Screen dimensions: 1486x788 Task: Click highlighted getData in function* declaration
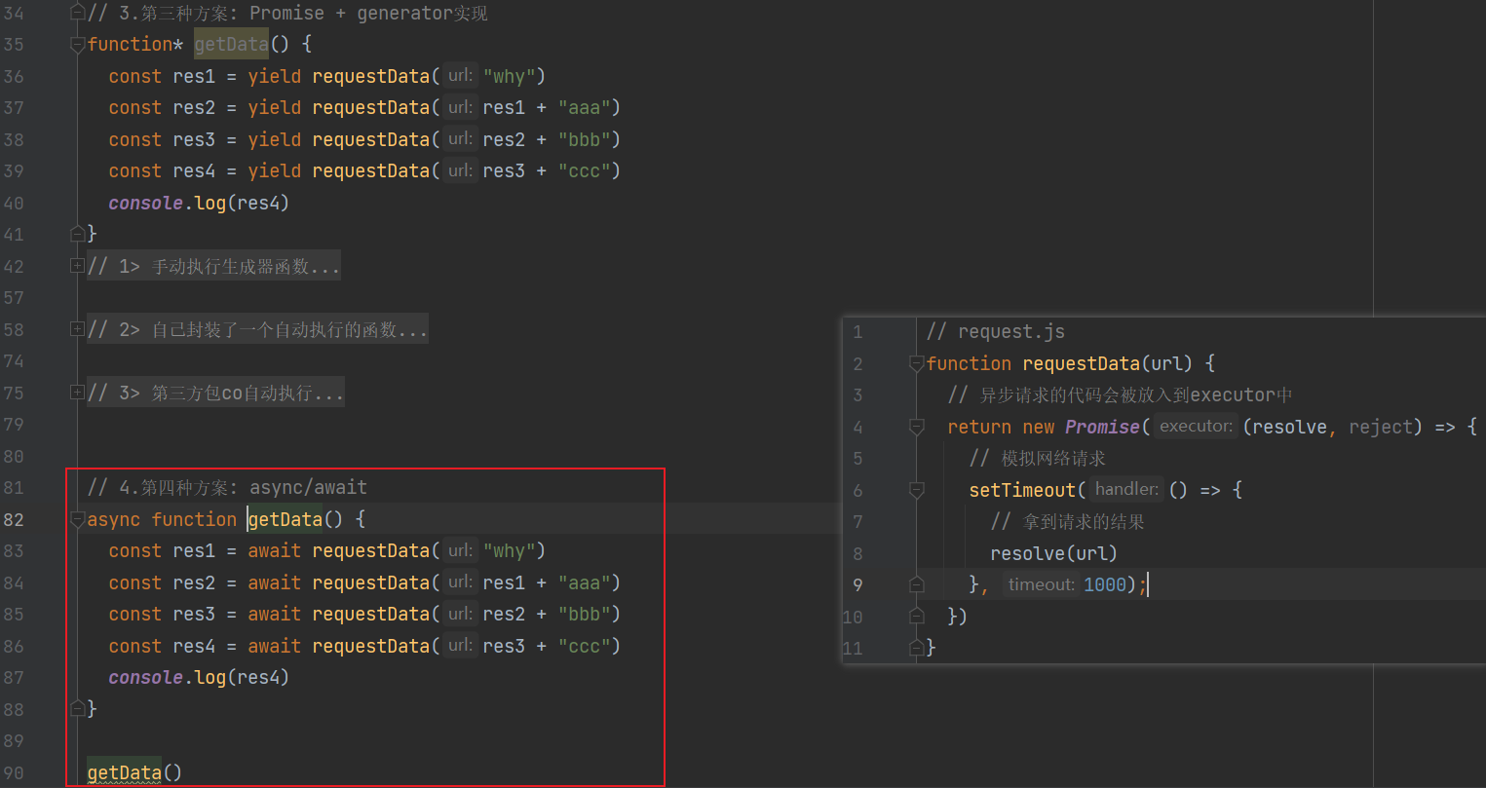[x=231, y=44]
